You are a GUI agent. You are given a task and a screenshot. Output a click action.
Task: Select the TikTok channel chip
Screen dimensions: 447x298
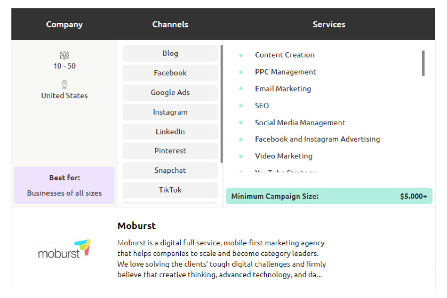[170, 190]
